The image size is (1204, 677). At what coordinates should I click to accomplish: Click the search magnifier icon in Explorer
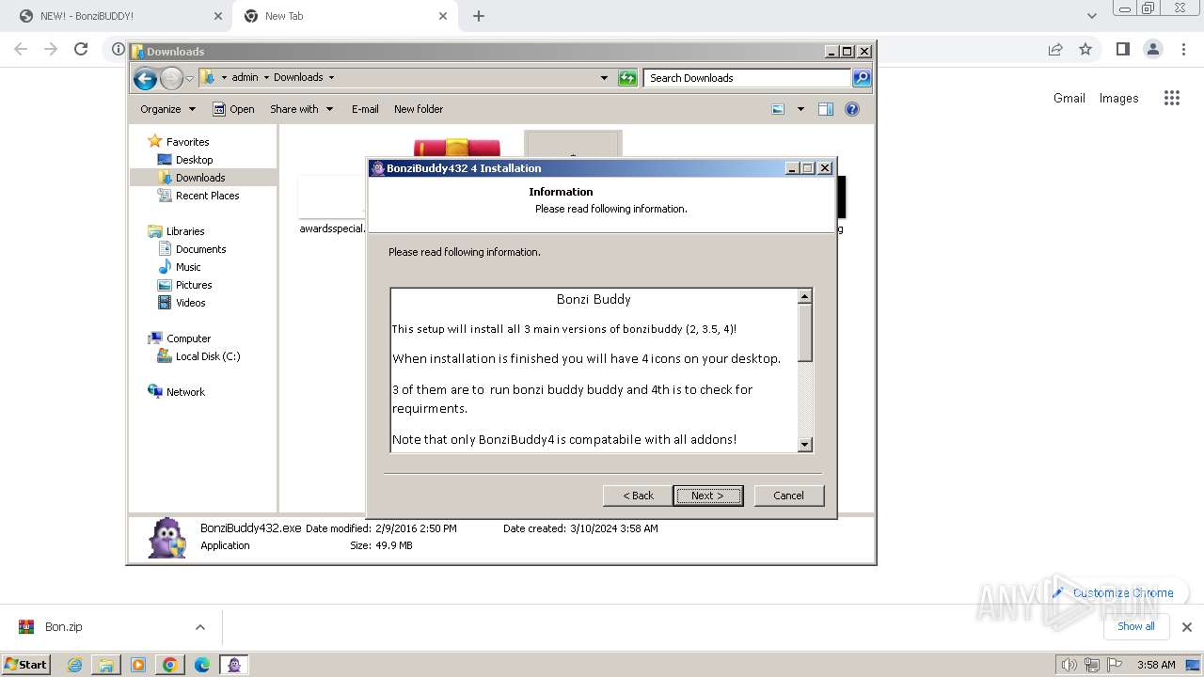click(x=862, y=78)
